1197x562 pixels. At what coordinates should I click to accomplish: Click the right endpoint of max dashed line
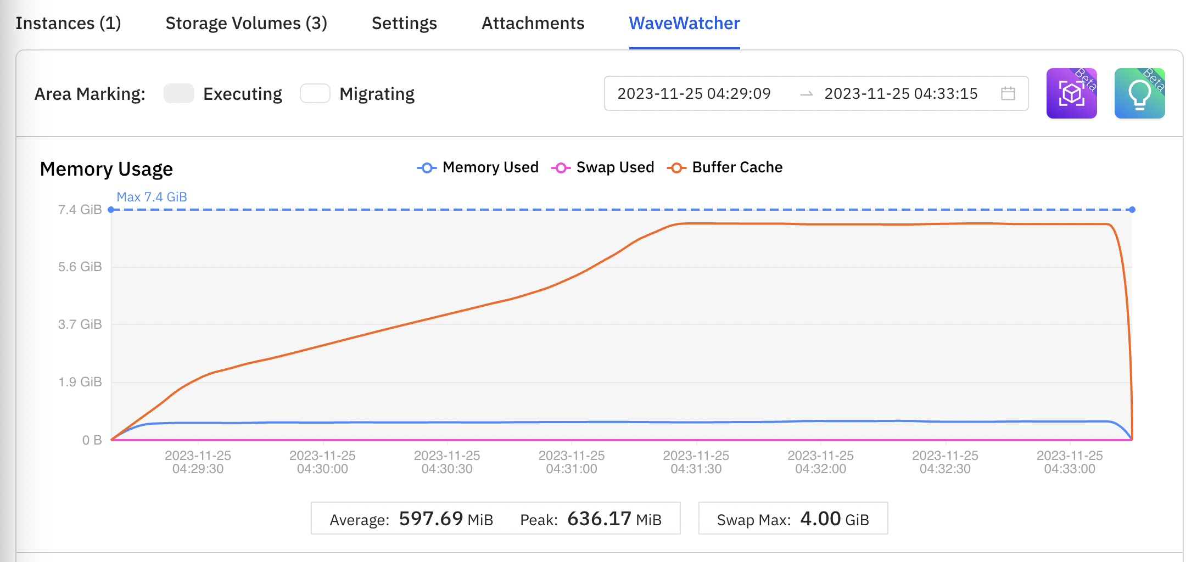(1132, 210)
